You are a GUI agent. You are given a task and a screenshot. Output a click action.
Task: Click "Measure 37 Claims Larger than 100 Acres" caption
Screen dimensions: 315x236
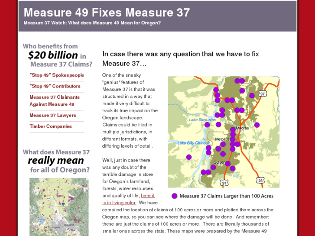[227, 196]
